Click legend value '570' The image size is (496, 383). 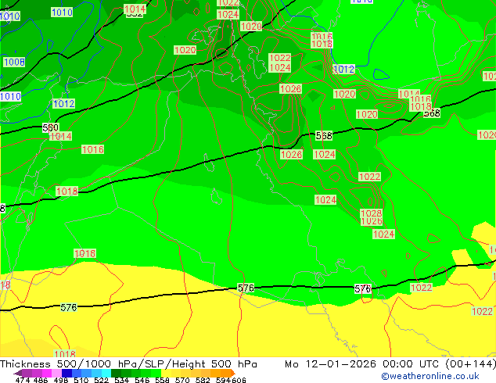tap(182, 380)
